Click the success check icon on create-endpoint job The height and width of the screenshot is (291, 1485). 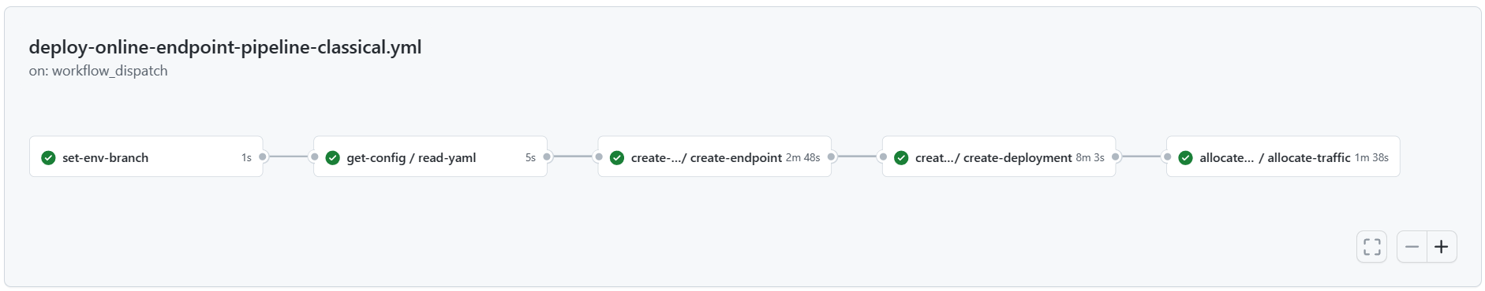617,157
